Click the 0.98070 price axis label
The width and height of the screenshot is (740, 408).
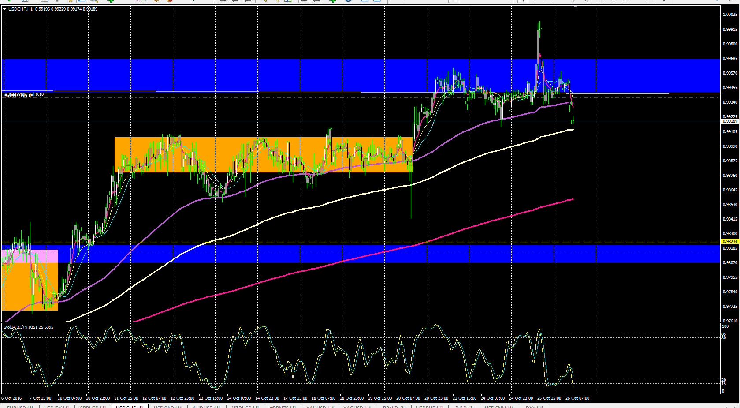[730, 263]
